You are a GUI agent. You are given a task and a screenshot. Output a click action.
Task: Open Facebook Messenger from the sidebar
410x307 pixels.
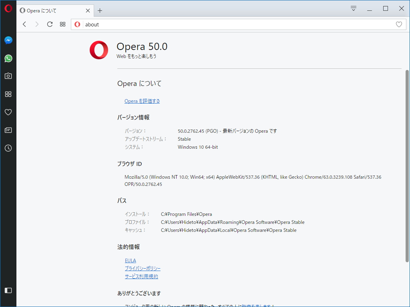[x=8, y=40]
